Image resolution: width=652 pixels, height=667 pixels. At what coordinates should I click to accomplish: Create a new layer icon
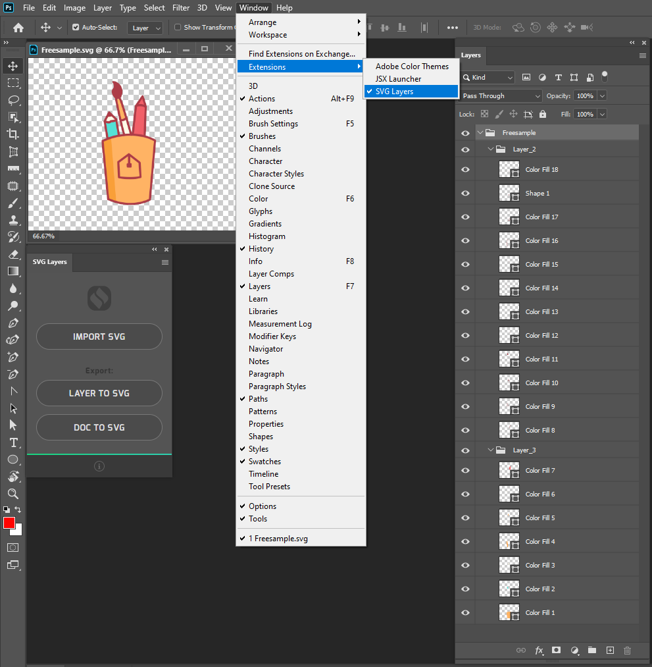click(x=610, y=650)
